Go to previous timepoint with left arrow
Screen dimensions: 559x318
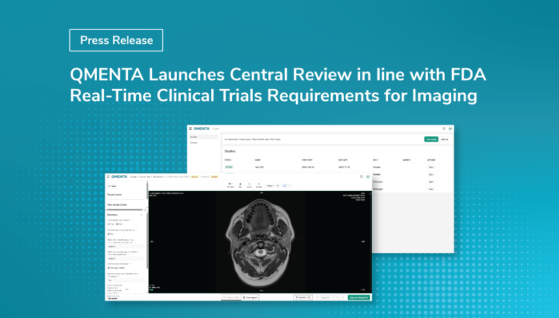click(x=318, y=297)
